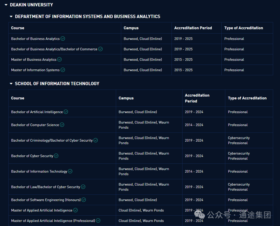Click Cybersecurity Professional type for Bachelor of Cyber Security

[x=239, y=156]
